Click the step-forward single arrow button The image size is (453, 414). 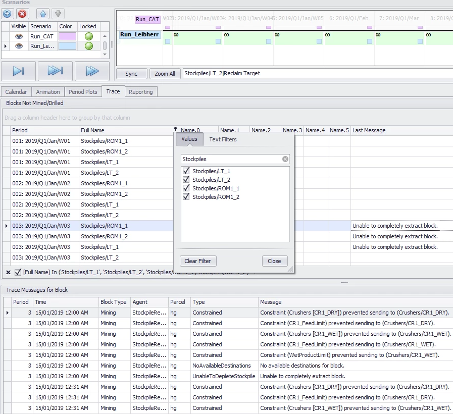pyautogui.click(x=18, y=71)
